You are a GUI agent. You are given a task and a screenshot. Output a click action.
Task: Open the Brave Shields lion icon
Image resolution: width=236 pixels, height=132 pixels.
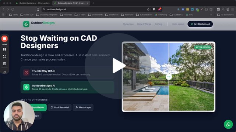pyautogui.click(x=154, y=9)
